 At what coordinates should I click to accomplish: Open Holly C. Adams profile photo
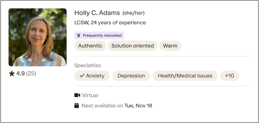click(37, 37)
